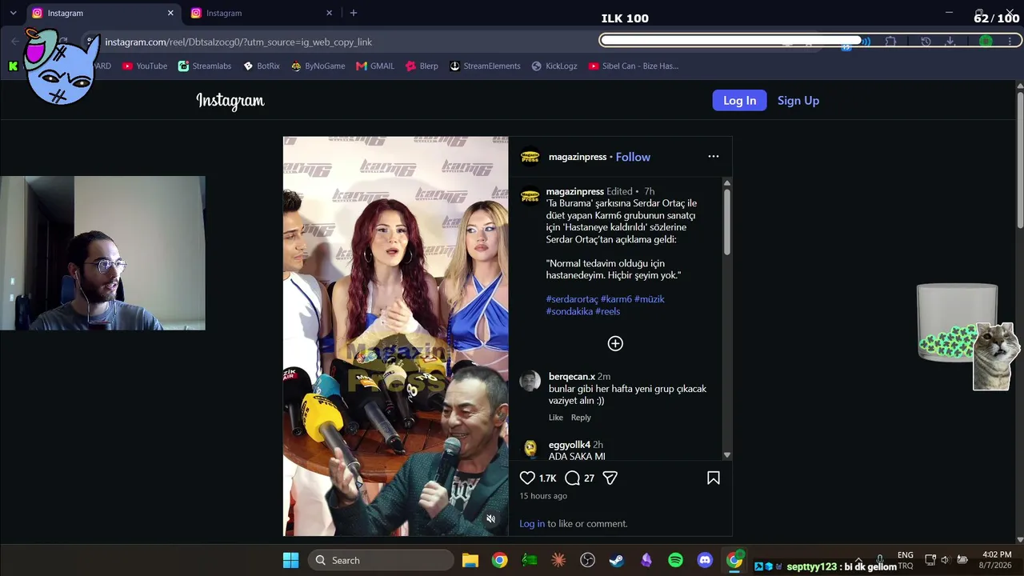Like the comment from berqecan.x
The width and height of the screenshot is (1024, 576).
[556, 418]
